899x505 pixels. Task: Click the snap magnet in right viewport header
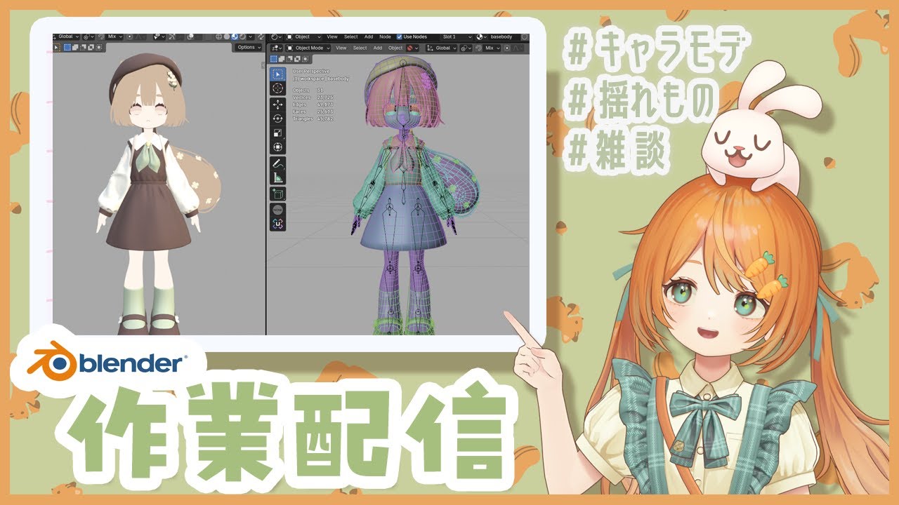[x=478, y=48]
